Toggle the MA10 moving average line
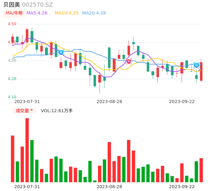Screen dimensions: 216x191 click(x=66, y=13)
